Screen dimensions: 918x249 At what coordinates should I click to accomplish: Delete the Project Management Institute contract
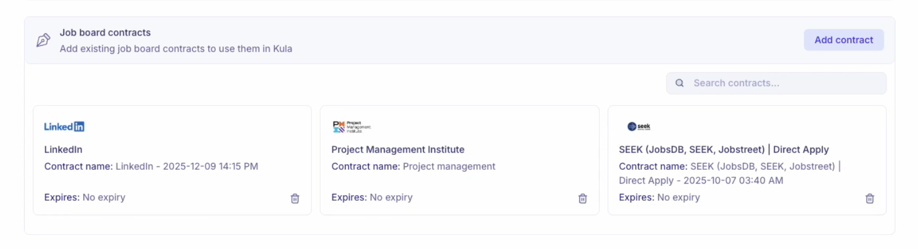click(582, 199)
